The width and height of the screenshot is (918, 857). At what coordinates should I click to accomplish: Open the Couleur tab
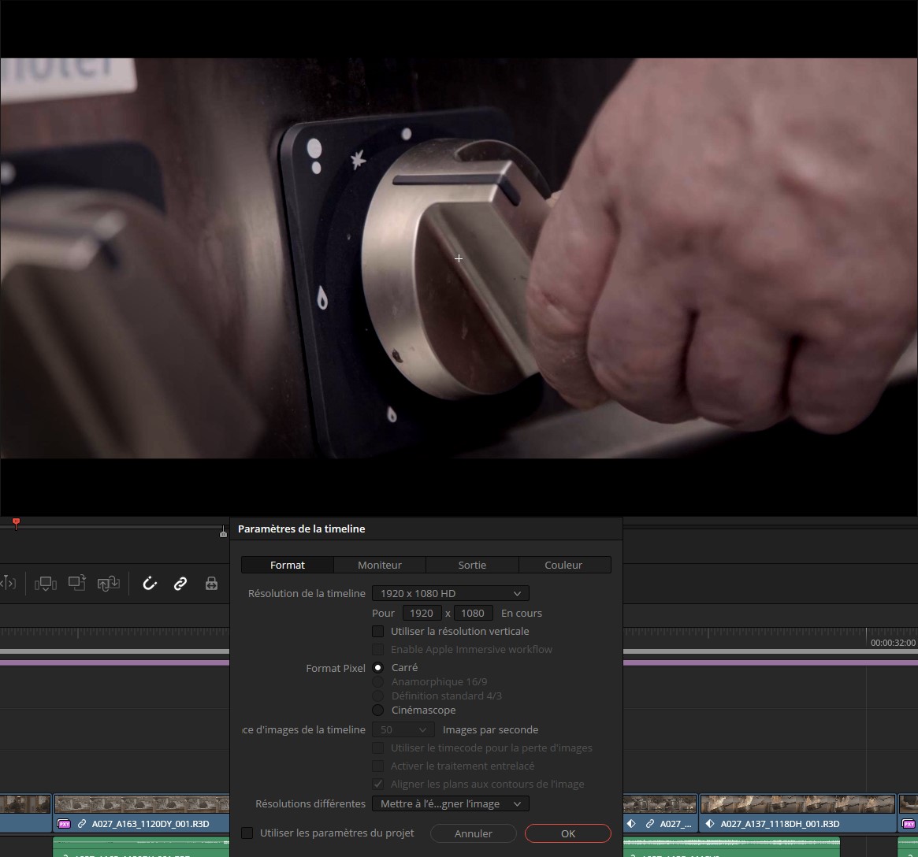pos(563,565)
